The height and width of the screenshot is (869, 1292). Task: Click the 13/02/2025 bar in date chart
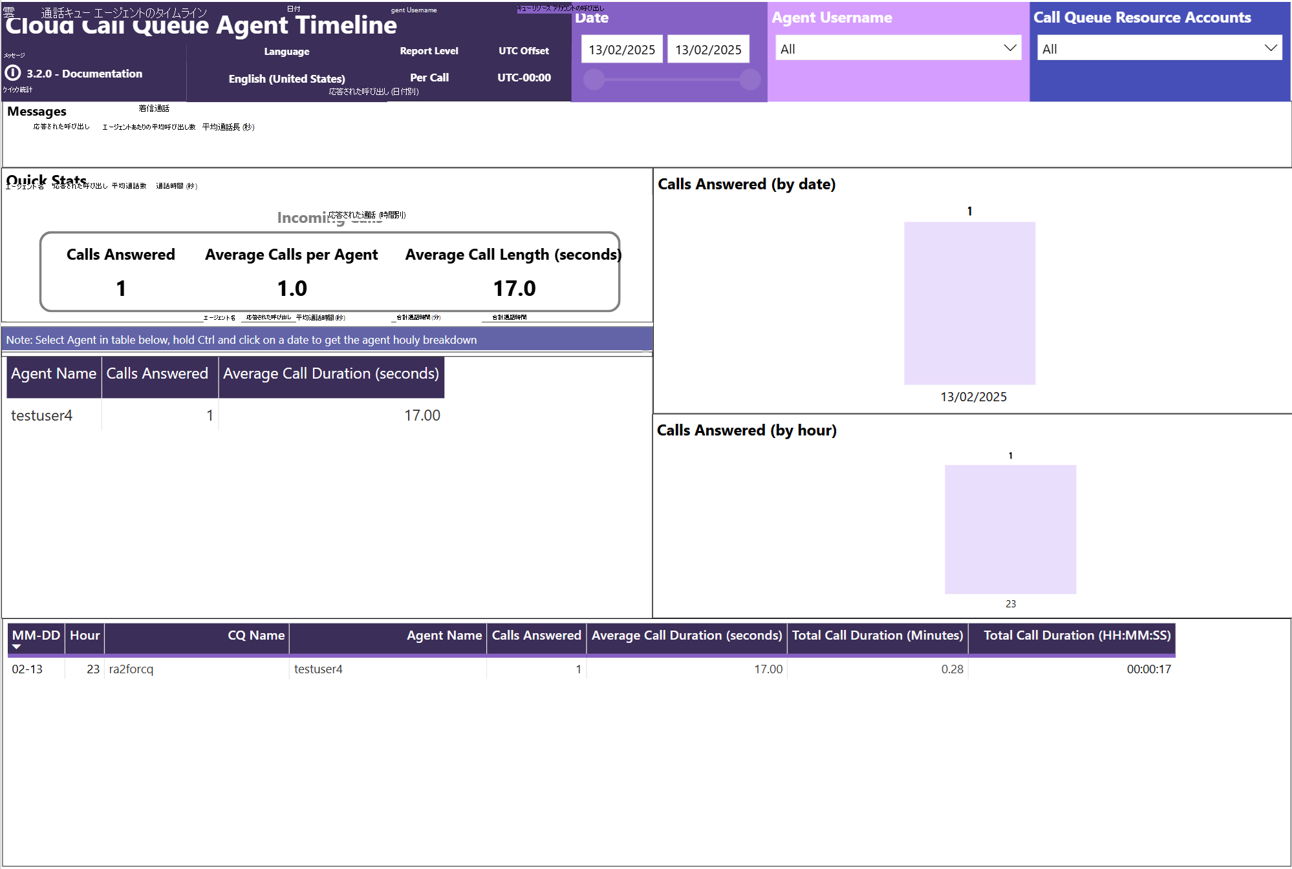pos(969,304)
